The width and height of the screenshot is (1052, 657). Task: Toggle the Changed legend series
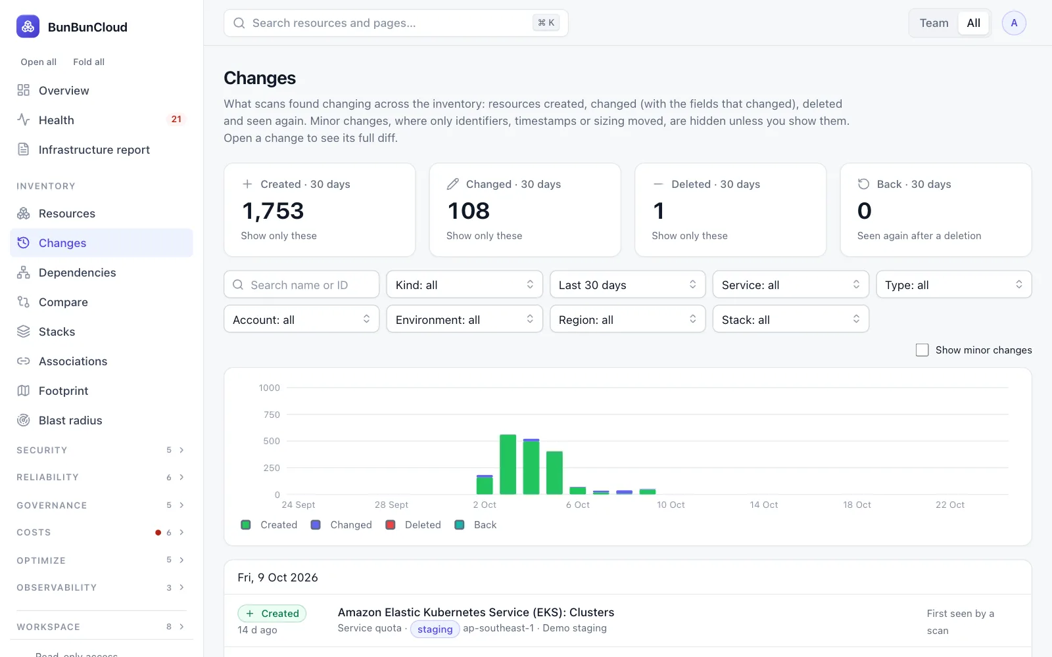(x=341, y=525)
